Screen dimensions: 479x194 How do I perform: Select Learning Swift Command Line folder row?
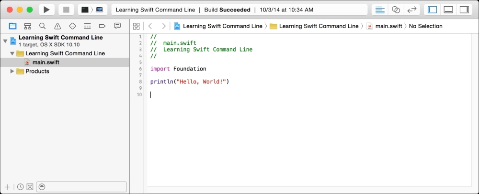click(x=65, y=53)
